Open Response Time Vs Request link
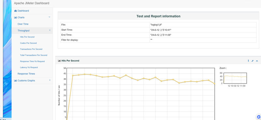Screen dimensions: 261x120 (32, 61)
